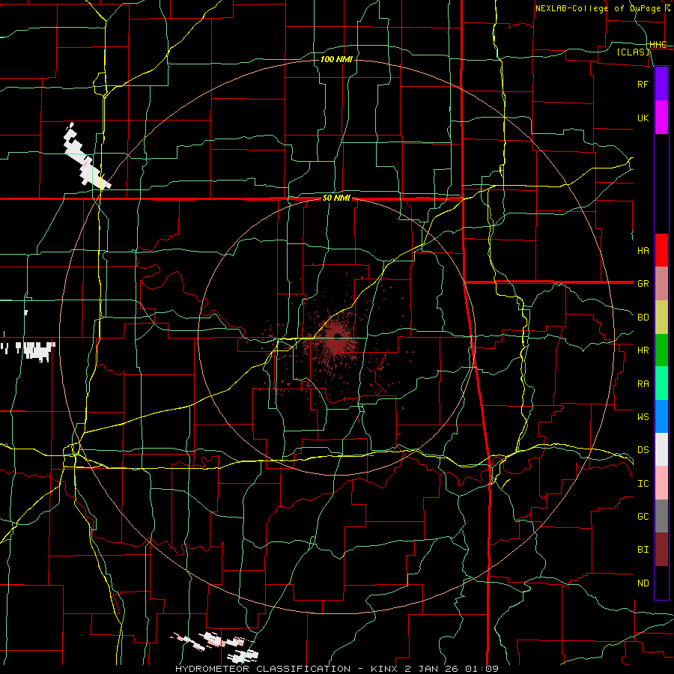
Task: Click the IC light pink legend swatch
Action: click(661, 483)
